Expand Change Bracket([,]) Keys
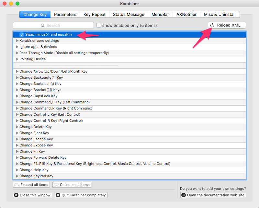 coord(17,90)
